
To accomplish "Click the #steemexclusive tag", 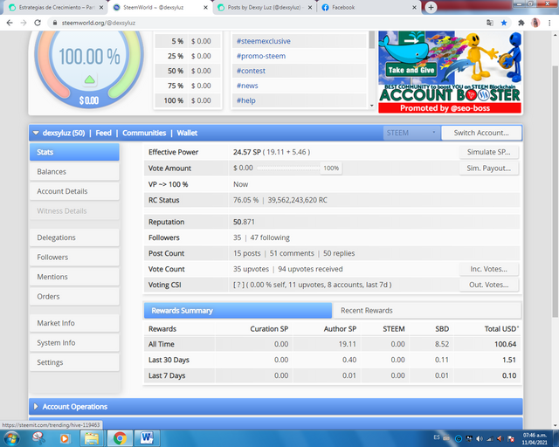I will 264,41.
